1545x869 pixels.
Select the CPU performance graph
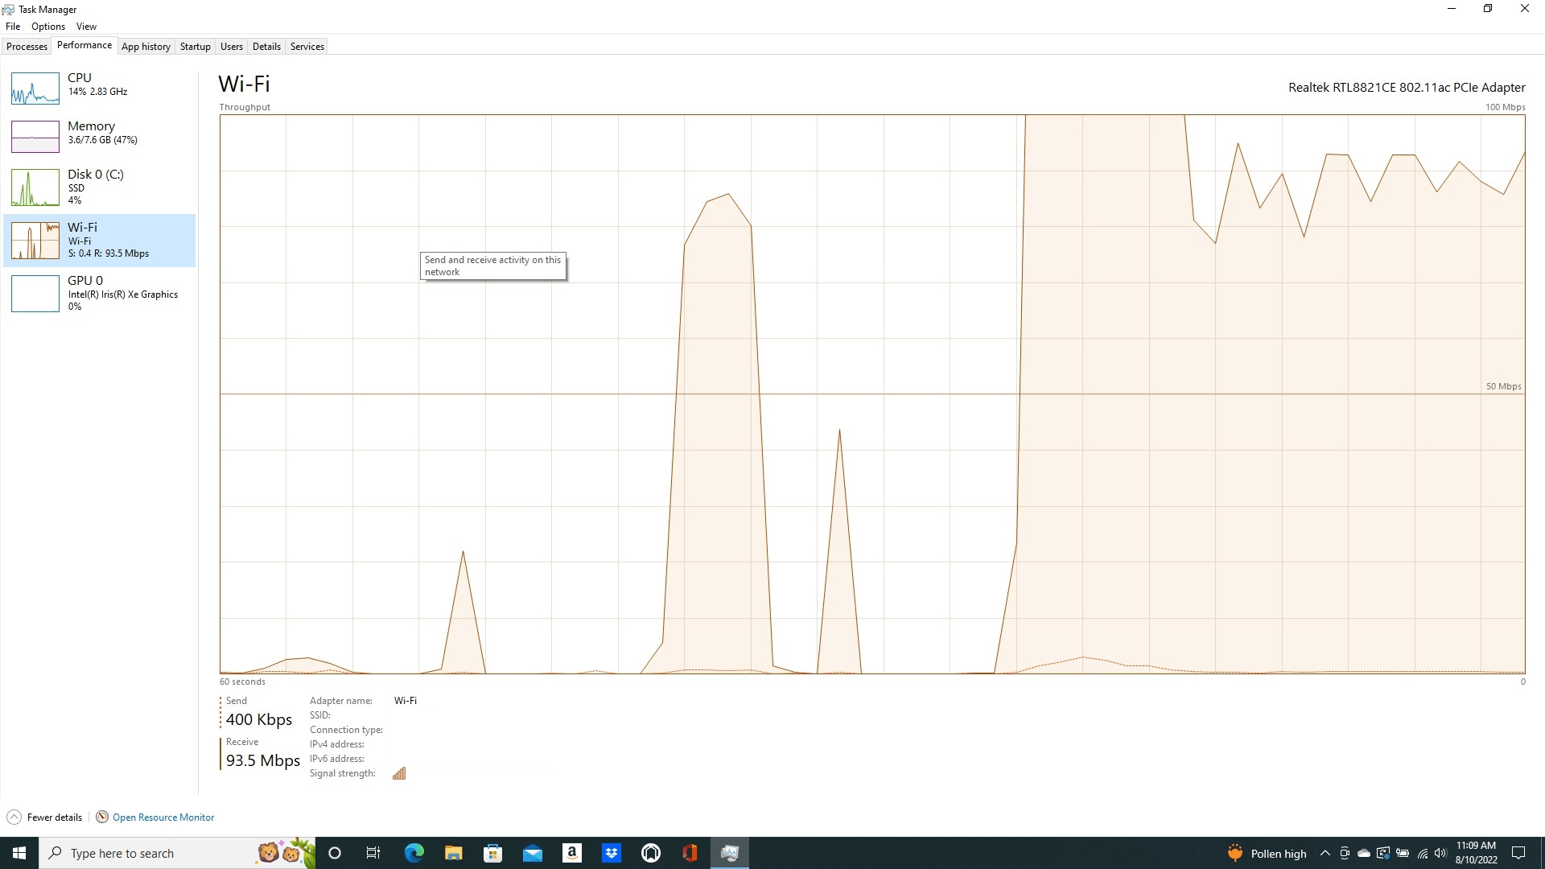(100, 89)
